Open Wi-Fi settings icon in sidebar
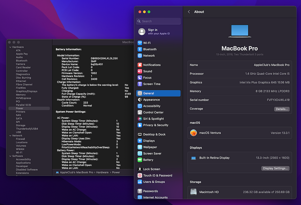This screenshot has height=205, width=301. point(140,43)
